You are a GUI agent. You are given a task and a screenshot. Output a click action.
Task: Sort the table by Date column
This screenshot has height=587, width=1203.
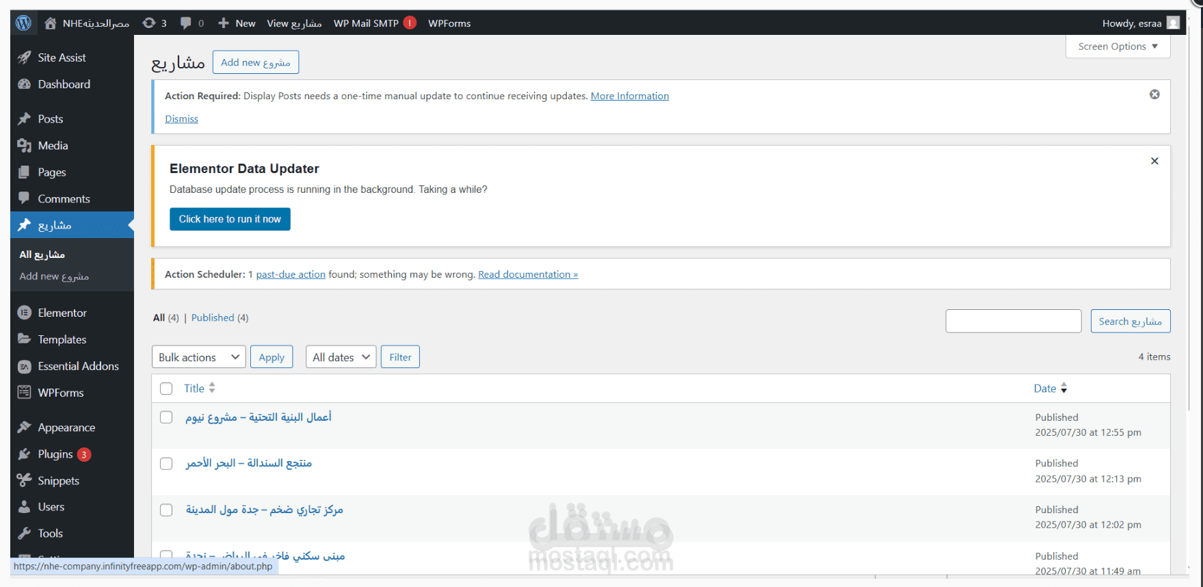tap(1050, 388)
